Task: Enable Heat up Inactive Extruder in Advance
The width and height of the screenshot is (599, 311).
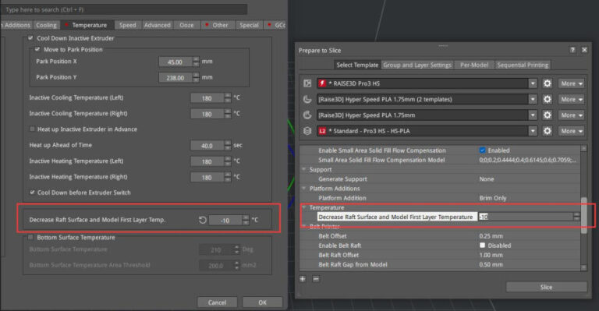Action: pyautogui.click(x=32, y=129)
